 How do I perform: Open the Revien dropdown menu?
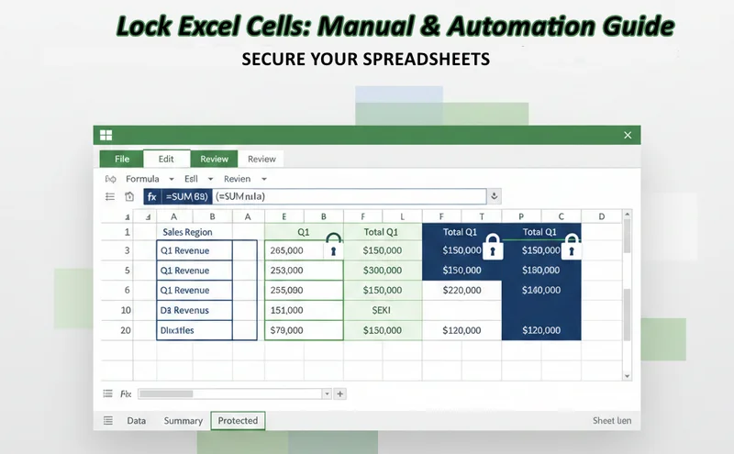pos(245,179)
